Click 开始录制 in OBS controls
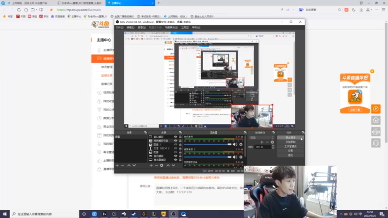 pyautogui.click(x=291, y=142)
